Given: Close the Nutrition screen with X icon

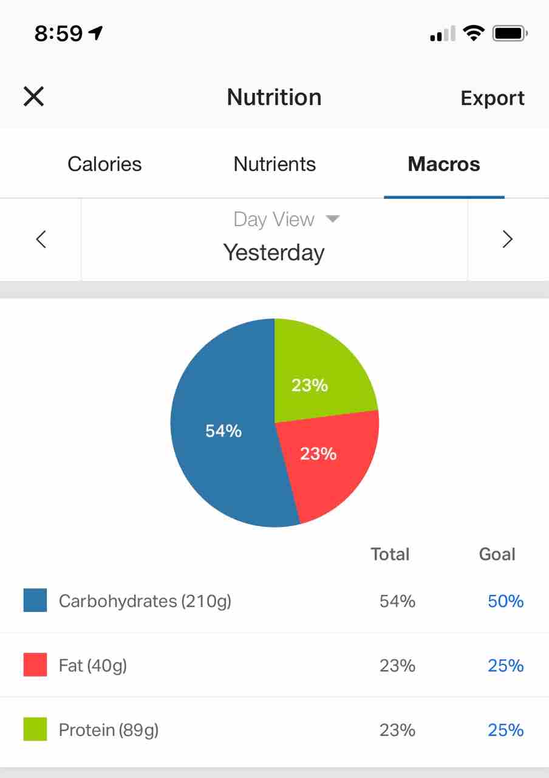Looking at the screenshot, I should click(33, 96).
